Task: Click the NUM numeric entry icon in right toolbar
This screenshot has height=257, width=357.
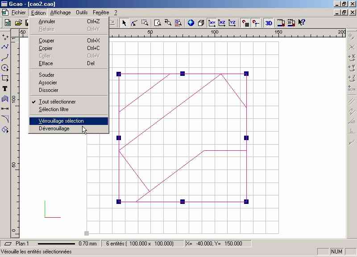Action: [352, 88]
